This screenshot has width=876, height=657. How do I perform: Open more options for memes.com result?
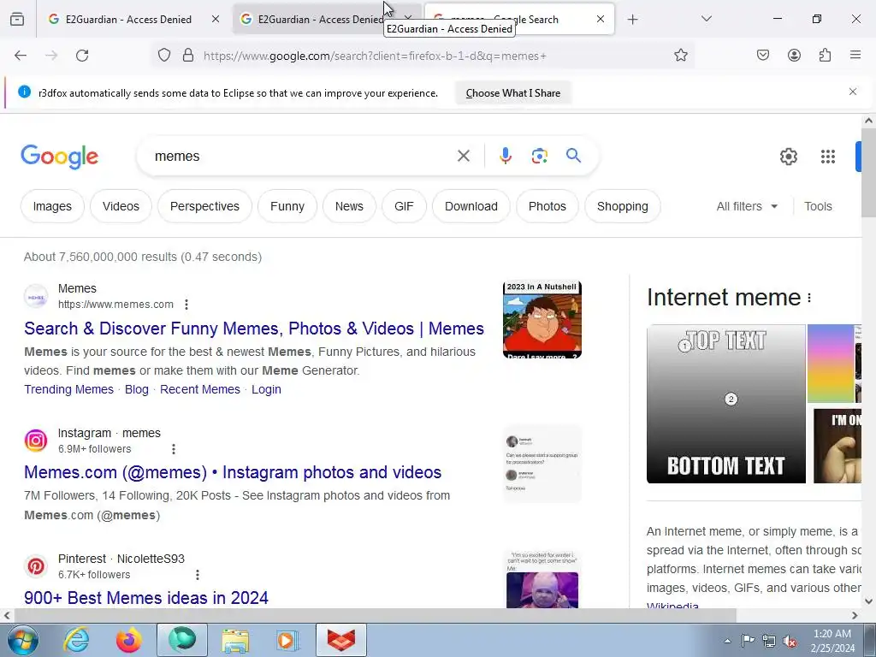tap(186, 305)
